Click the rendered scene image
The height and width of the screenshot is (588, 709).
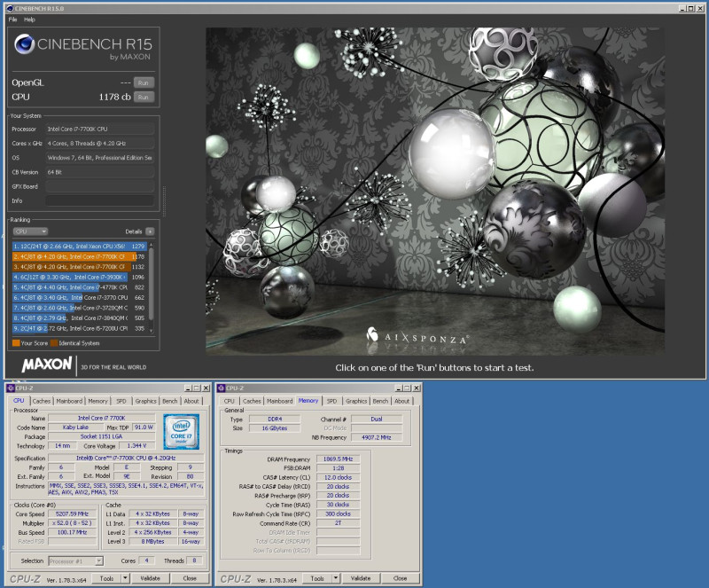pos(435,191)
